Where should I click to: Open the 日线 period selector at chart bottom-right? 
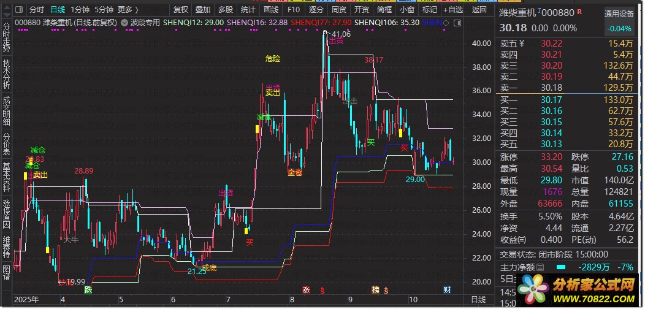click(478, 299)
